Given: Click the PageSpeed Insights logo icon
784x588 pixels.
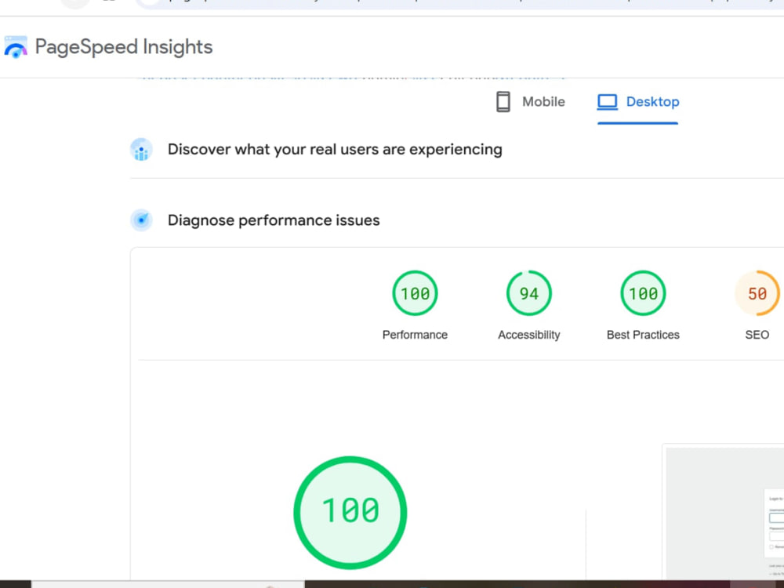Looking at the screenshot, I should [x=16, y=47].
